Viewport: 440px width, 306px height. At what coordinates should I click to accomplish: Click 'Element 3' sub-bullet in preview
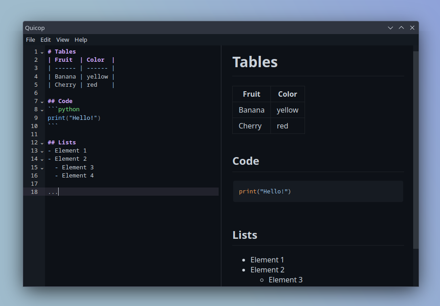(x=285, y=280)
